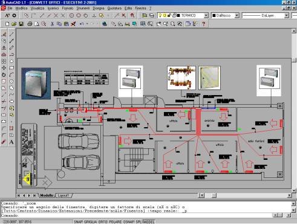Select the Rotate tool
This screenshot has width=297, height=224.
click(x=4, y=74)
